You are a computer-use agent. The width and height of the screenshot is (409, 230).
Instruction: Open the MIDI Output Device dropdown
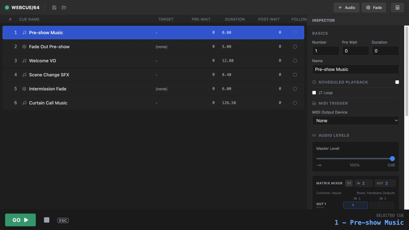[x=356, y=120]
